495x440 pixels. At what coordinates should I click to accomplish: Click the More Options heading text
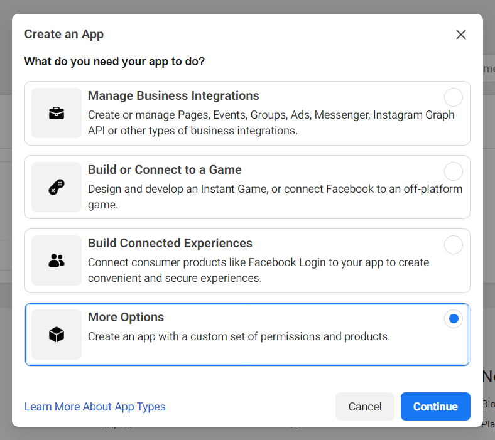click(x=126, y=318)
